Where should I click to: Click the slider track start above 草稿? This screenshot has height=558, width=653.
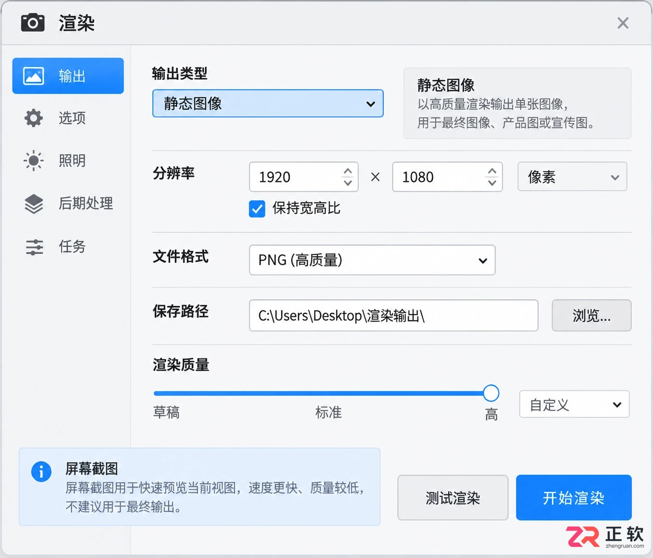coord(156,393)
